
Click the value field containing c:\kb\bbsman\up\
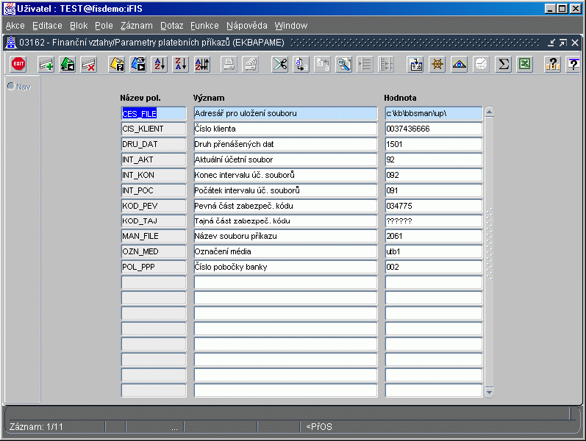point(434,114)
